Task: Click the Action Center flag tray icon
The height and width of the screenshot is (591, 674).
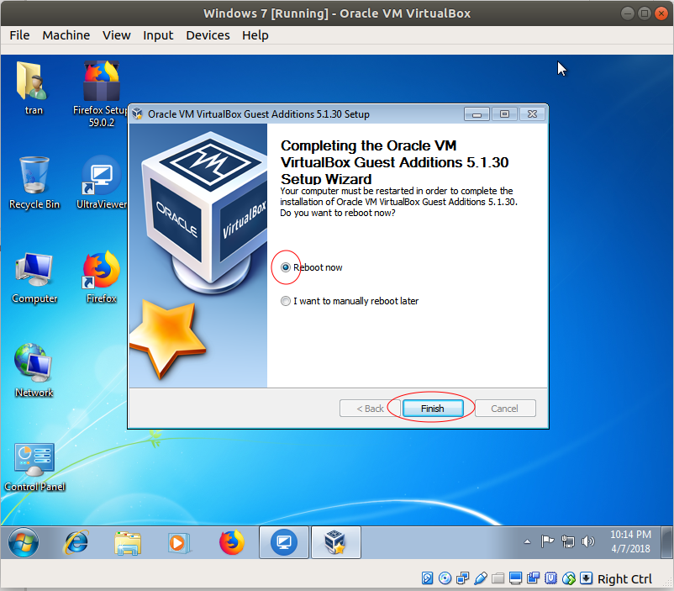Action: [547, 541]
